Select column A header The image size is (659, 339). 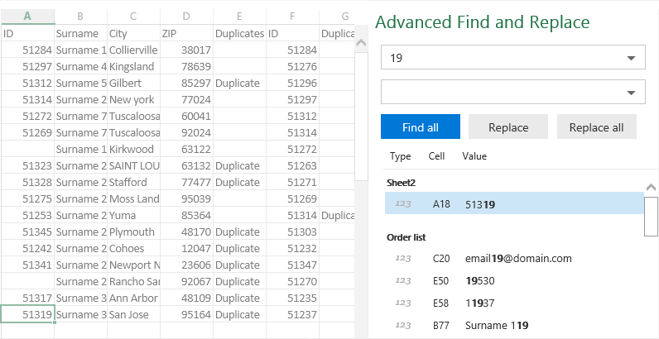pos(27,17)
